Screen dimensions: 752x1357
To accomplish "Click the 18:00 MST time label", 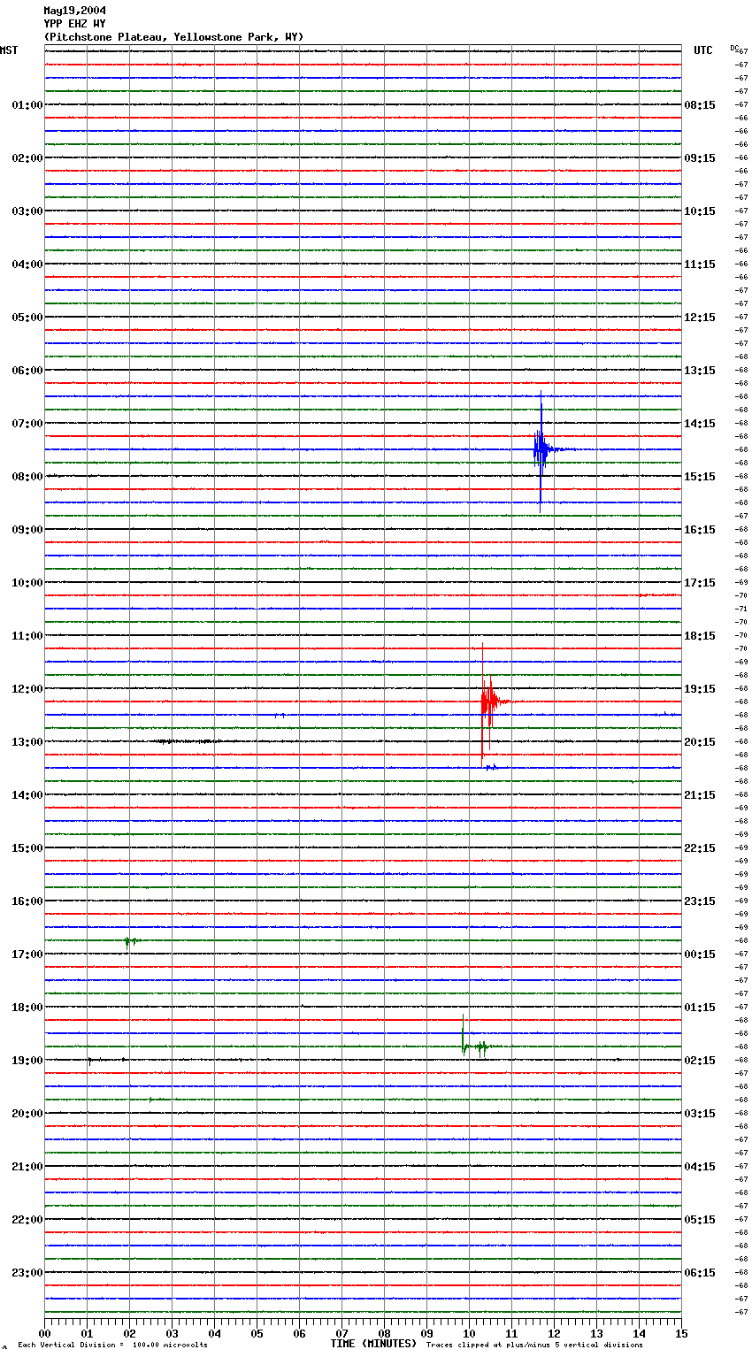I will [27, 1008].
